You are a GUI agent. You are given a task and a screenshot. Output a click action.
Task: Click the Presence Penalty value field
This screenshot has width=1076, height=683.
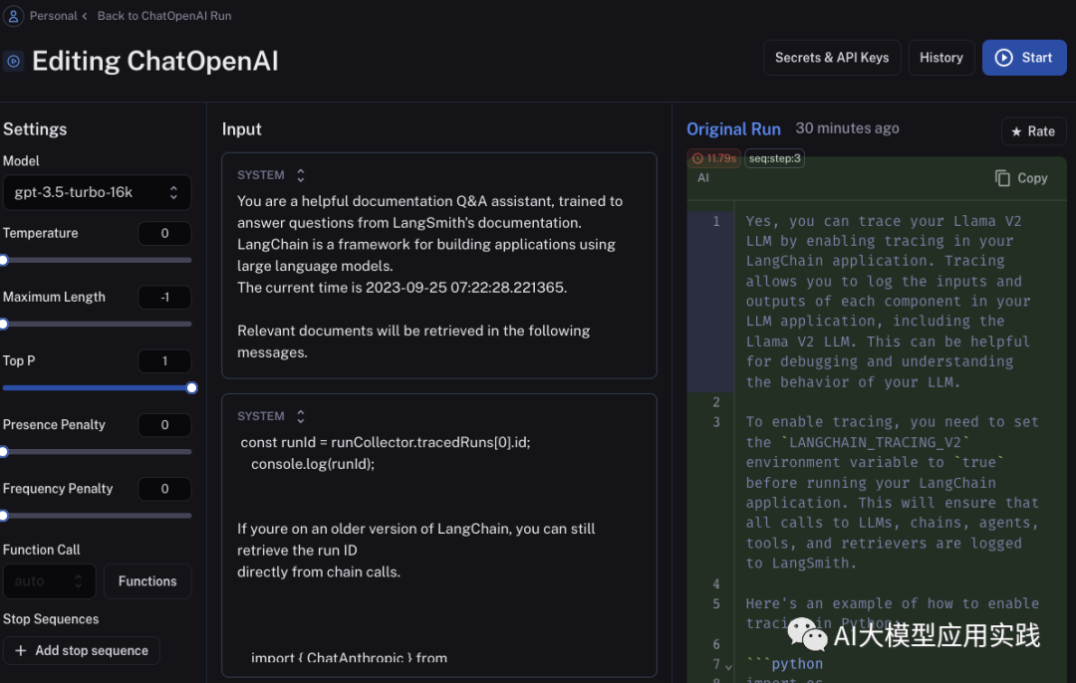(164, 425)
